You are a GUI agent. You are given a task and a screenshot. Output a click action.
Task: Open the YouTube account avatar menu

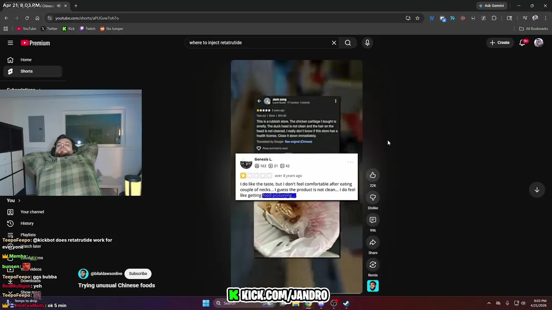[x=539, y=43]
